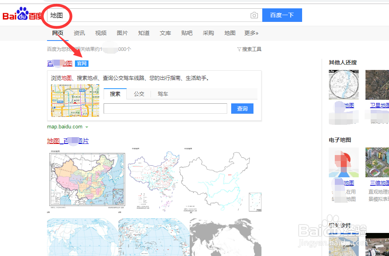Open camera image search icon

[x=254, y=16]
